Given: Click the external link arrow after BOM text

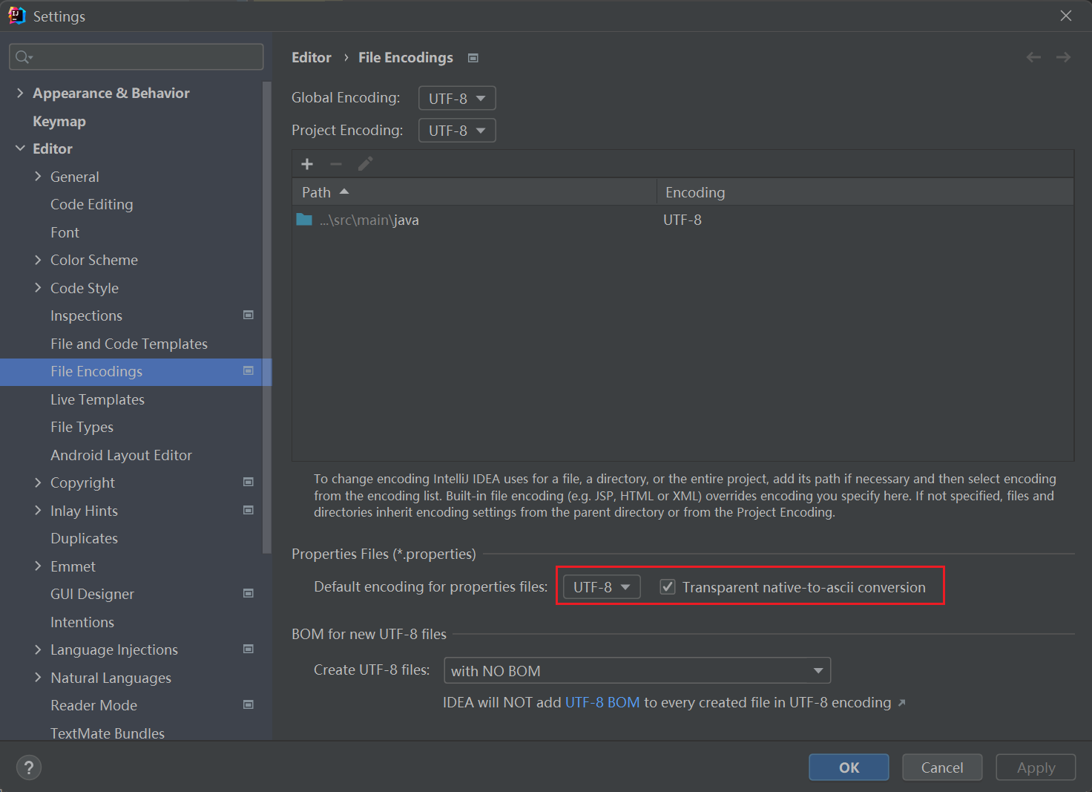Looking at the screenshot, I should click(901, 703).
